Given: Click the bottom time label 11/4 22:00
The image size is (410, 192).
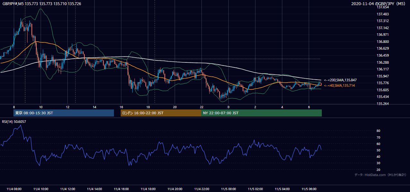Looking at the screenshot, I should pos(201,189).
